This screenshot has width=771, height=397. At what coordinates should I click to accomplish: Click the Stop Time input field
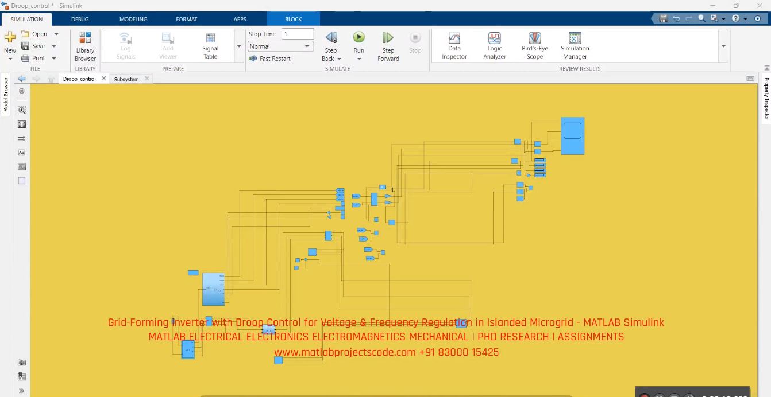[298, 34]
